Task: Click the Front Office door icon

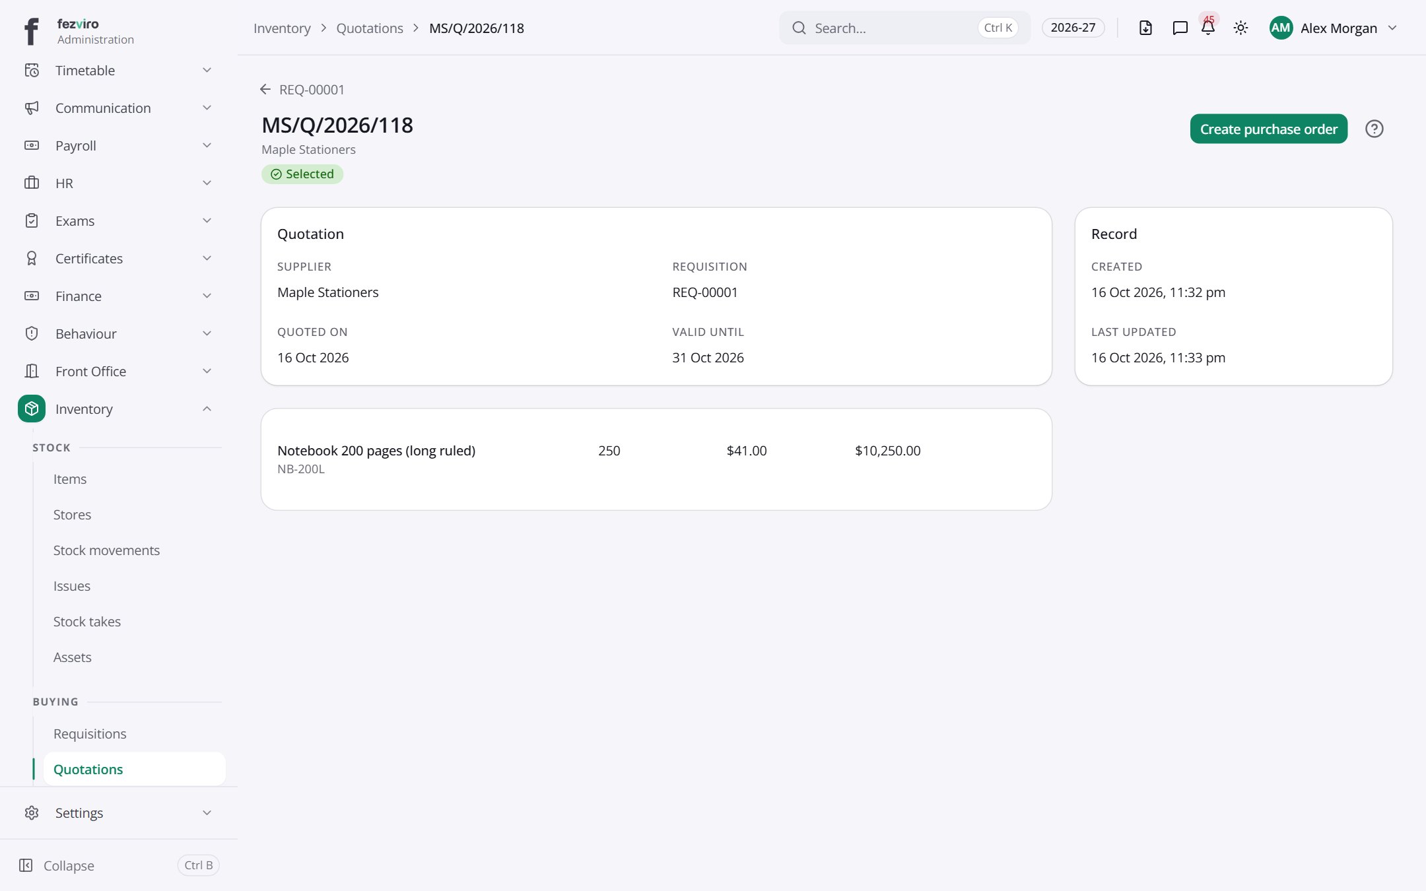Action: point(32,371)
